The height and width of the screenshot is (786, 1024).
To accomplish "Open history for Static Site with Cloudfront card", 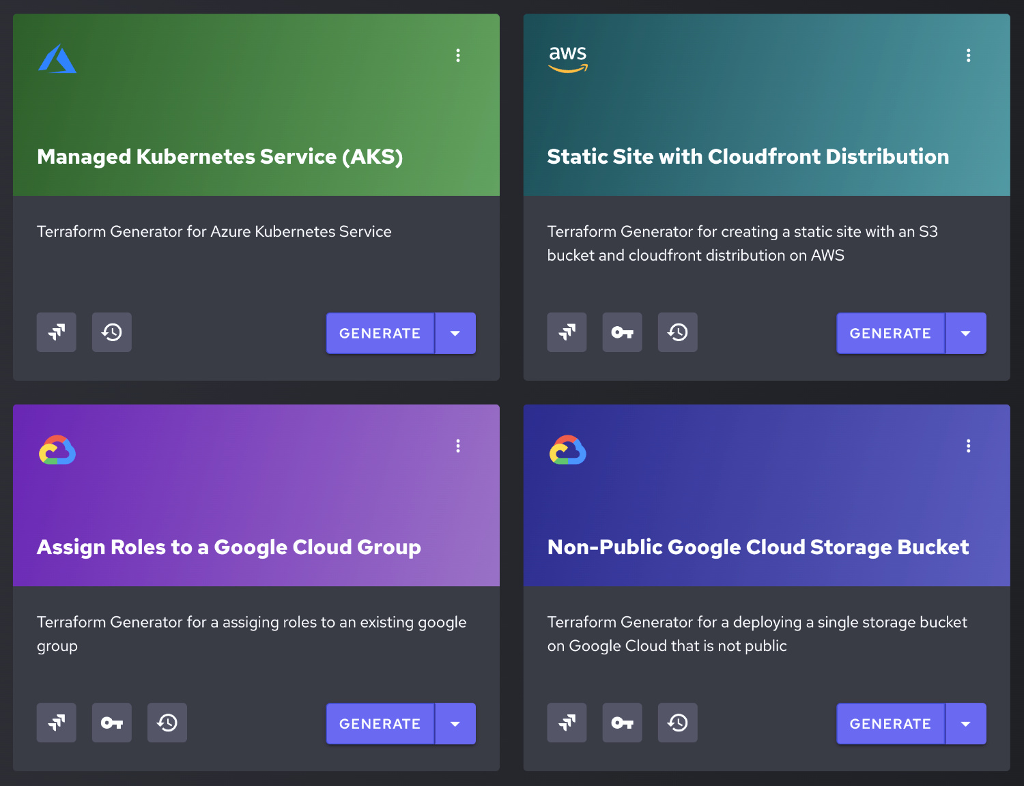I will click(x=677, y=332).
